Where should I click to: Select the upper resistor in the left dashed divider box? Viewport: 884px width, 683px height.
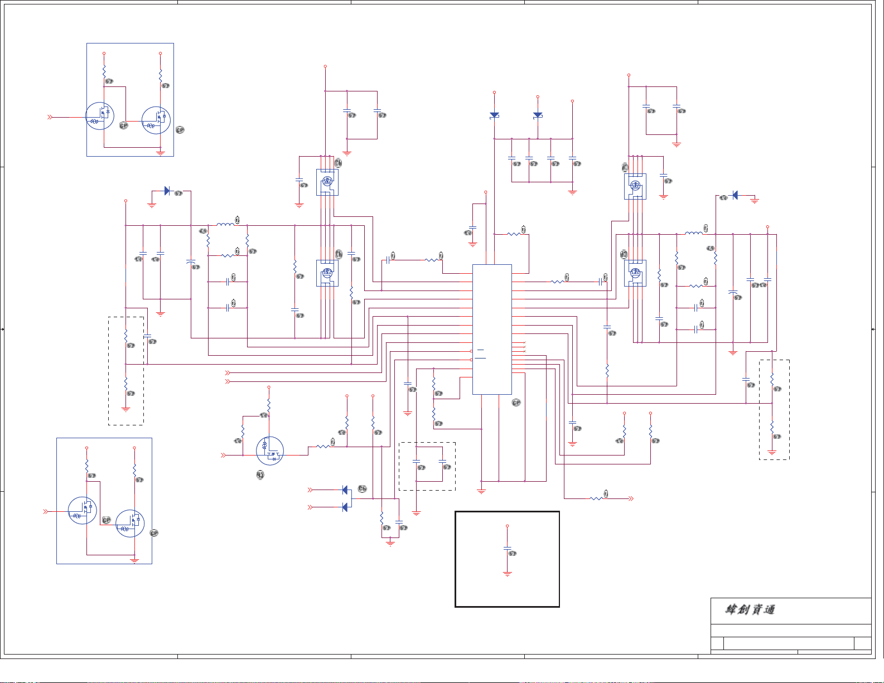pyautogui.click(x=126, y=337)
